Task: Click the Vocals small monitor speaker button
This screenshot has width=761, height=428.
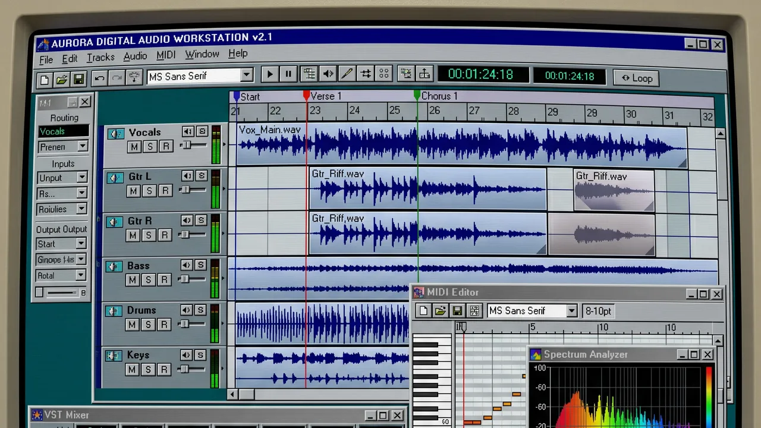Action: 188,131
